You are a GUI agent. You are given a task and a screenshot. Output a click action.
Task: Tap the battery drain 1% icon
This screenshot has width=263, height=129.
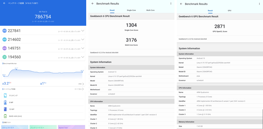pos(41,83)
